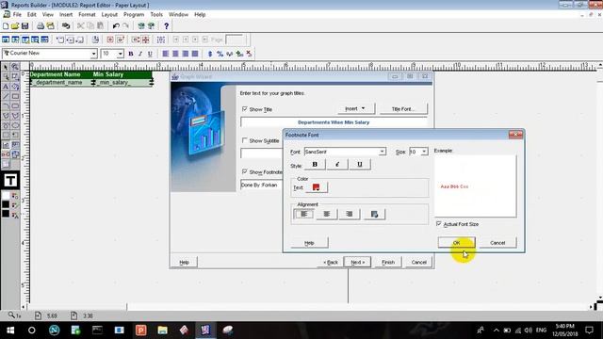Click large T text indicator in palette
The height and width of the screenshot is (339, 603).
pos(10,180)
